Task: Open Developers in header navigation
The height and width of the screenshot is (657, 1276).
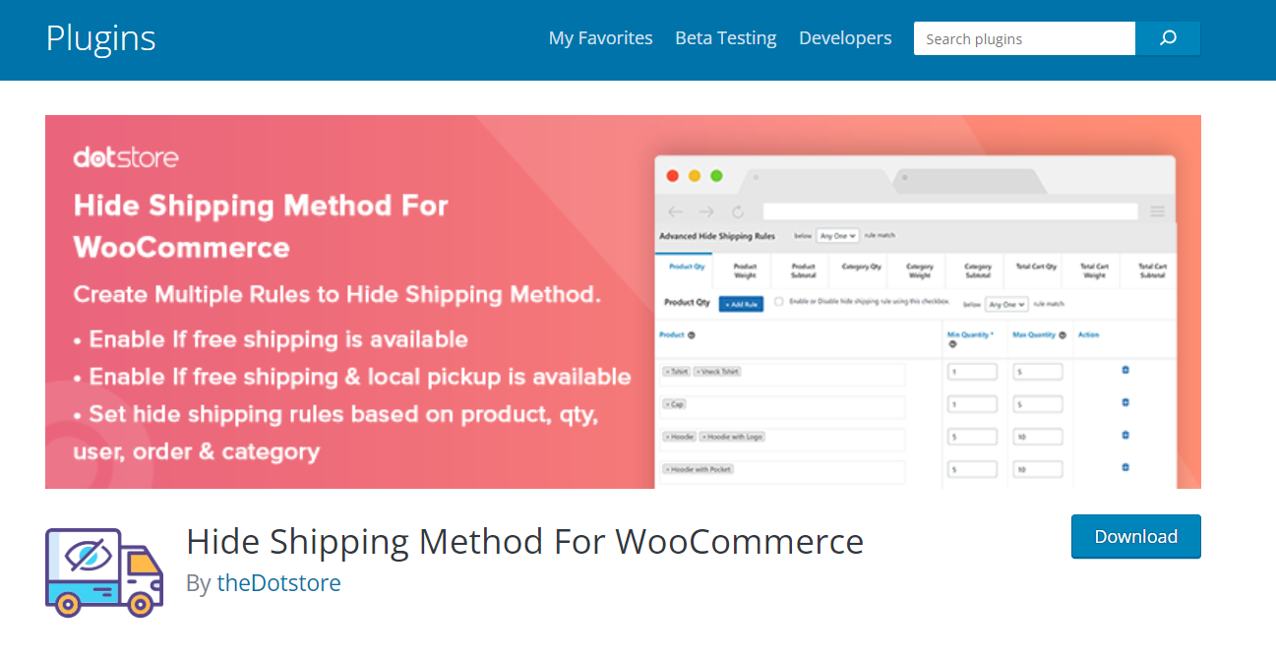Action: (x=845, y=38)
